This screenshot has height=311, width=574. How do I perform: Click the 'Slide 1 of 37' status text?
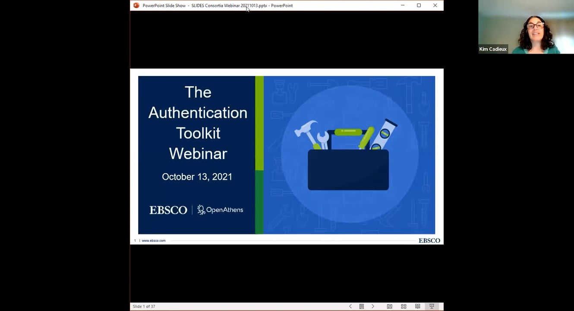pyautogui.click(x=144, y=306)
